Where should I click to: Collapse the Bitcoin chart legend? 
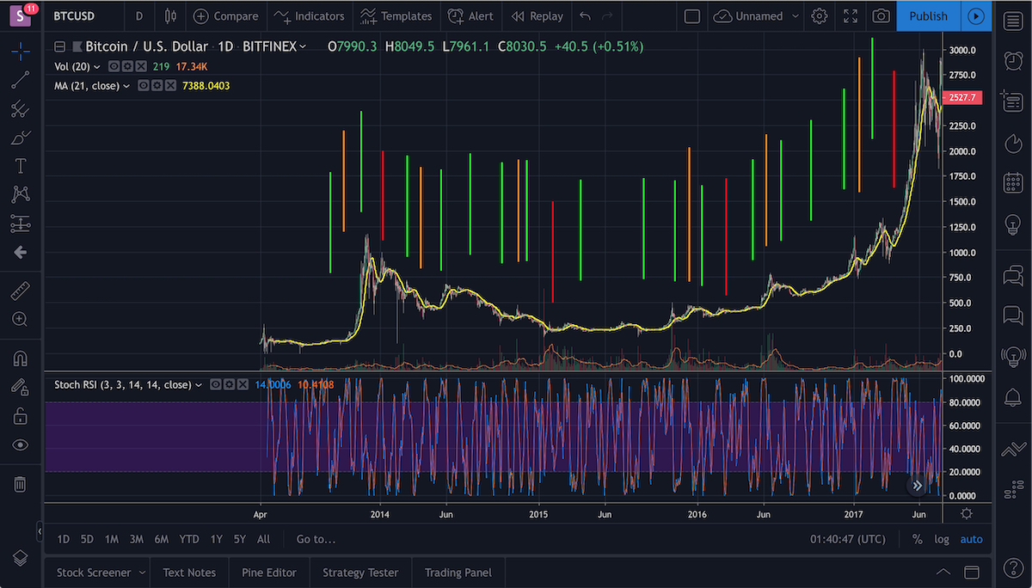pos(59,47)
